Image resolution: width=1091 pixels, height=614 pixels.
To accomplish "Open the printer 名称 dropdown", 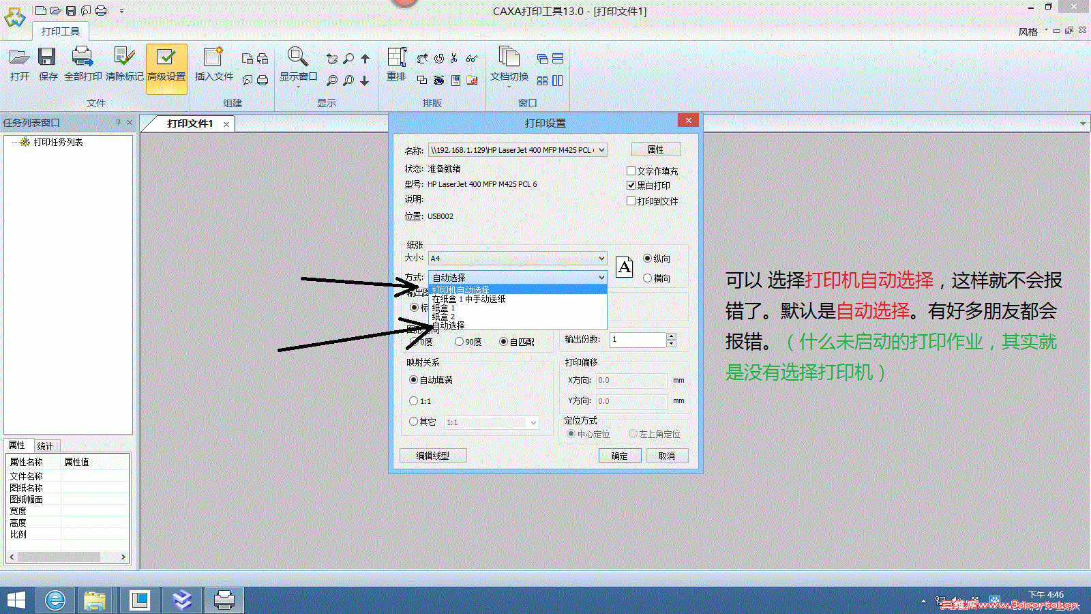I will (x=601, y=149).
